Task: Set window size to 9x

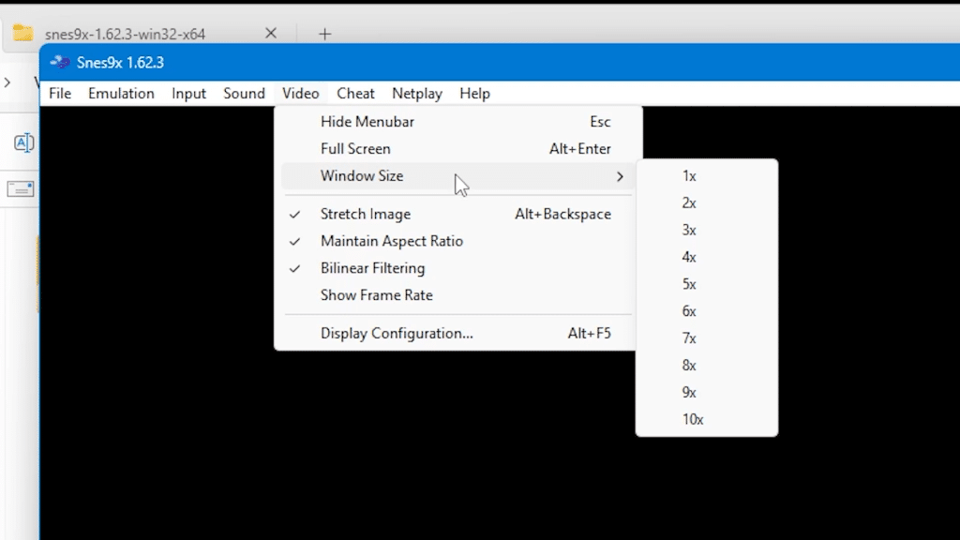Action: pyautogui.click(x=707, y=393)
